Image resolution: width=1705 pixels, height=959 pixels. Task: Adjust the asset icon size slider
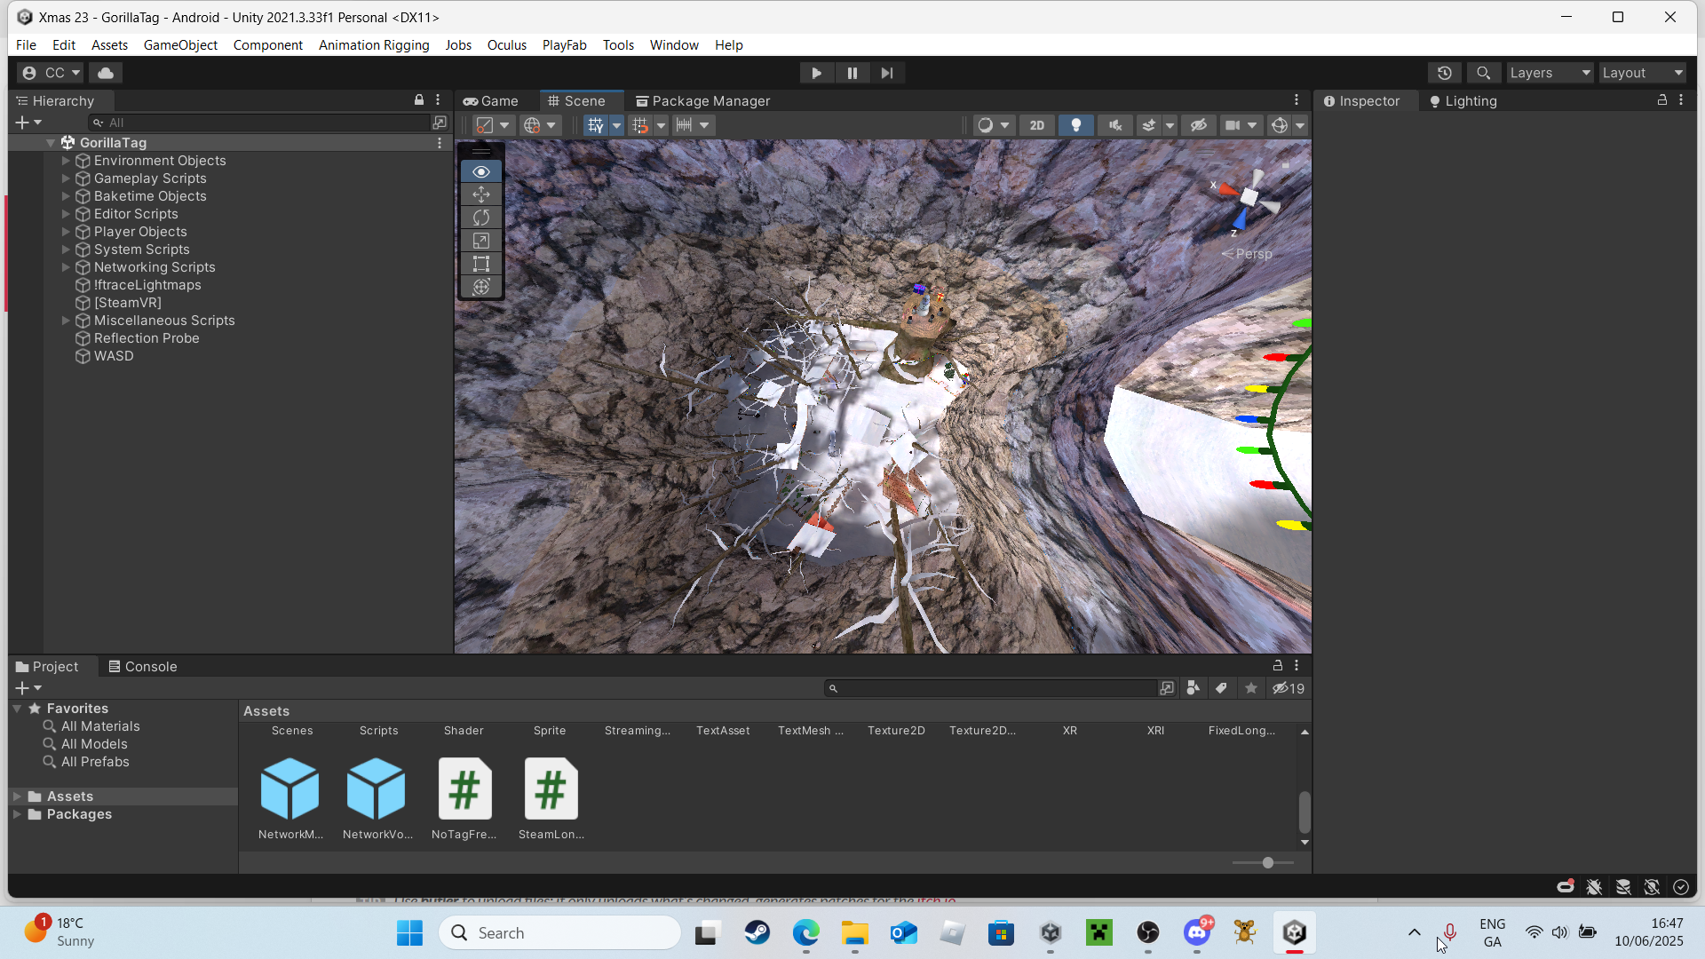pyautogui.click(x=1267, y=863)
